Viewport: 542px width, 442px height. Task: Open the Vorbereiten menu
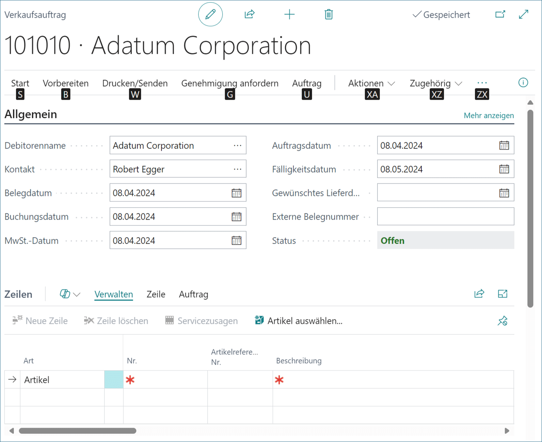click(65, 83)
